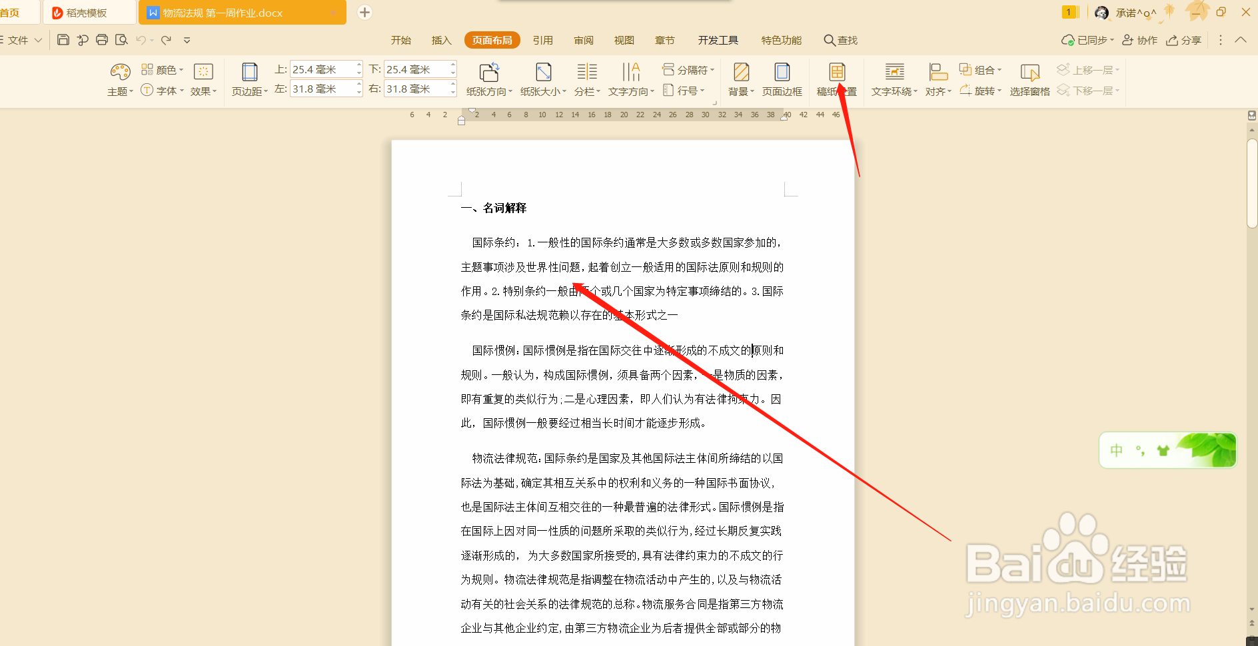Open the more options vertical dots
Image resolution: width=1258 pixels, height=646 pixels.
[1221, 40]
